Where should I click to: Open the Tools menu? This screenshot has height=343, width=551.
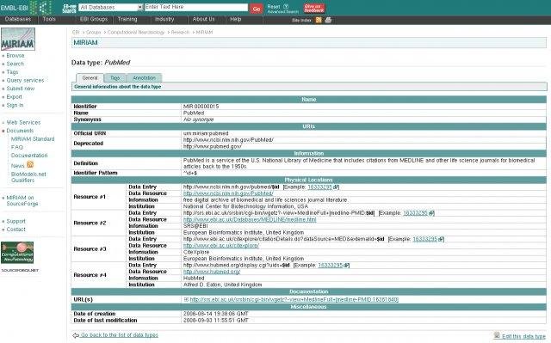pos(49,19)
